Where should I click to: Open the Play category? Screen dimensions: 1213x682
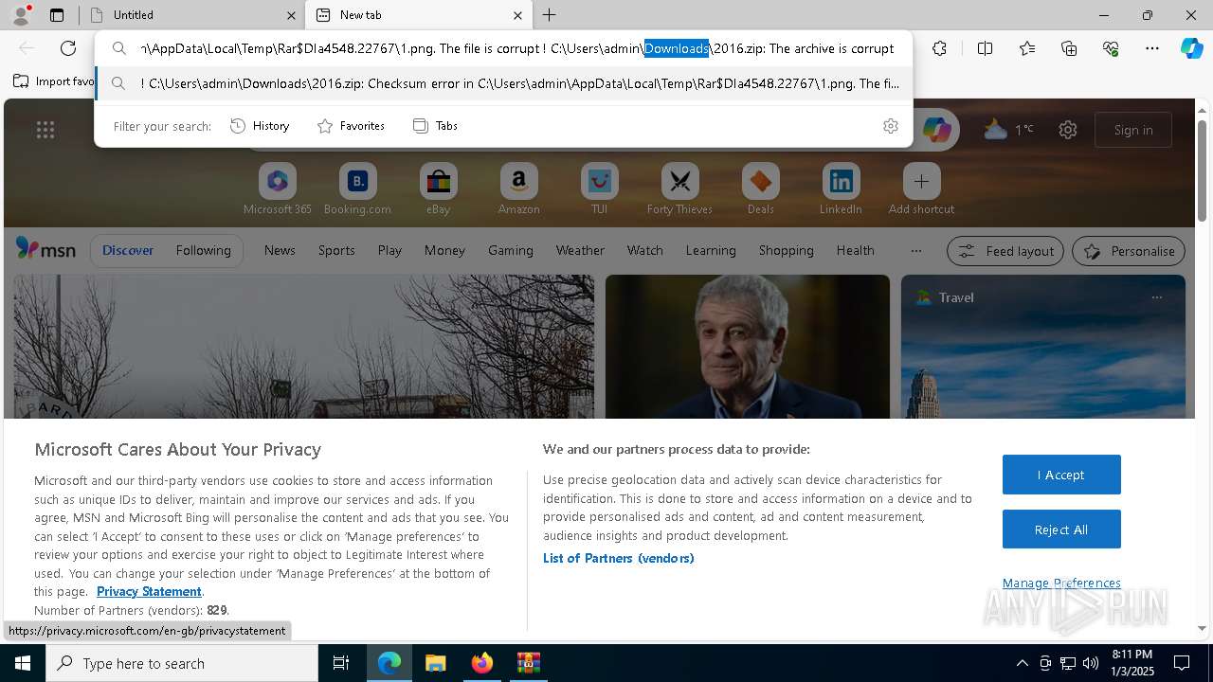click(x=389, y=250)
